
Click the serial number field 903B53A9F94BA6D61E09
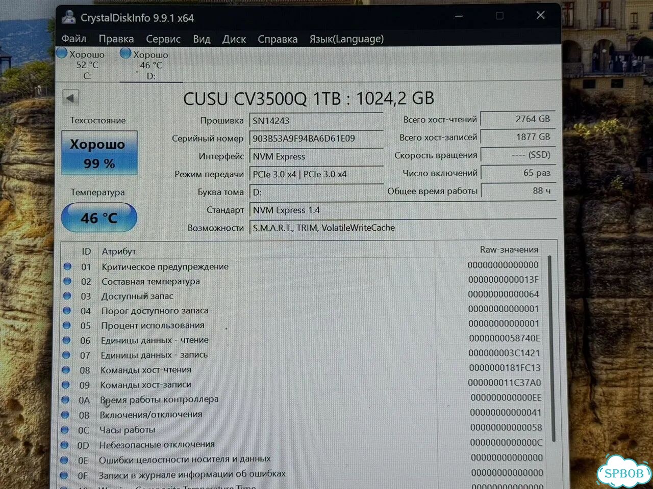(x=316, y=139)
